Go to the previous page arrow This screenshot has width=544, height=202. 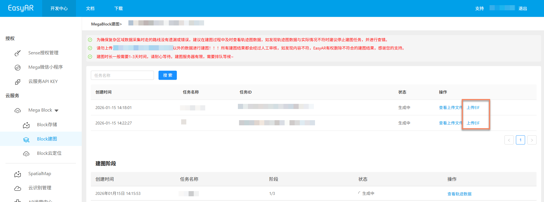pyautogui.click(x=509, y=140)
